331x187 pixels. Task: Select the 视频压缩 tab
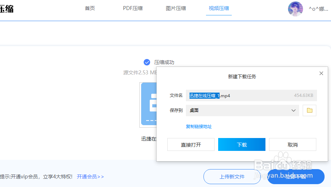click(x=219, y=8)
